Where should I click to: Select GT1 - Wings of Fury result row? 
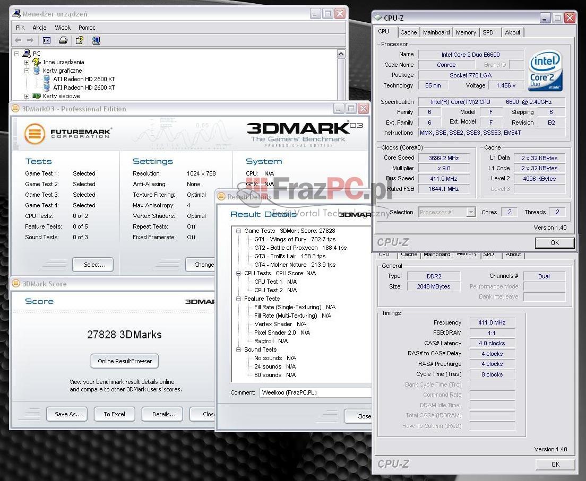coord(295,239)
